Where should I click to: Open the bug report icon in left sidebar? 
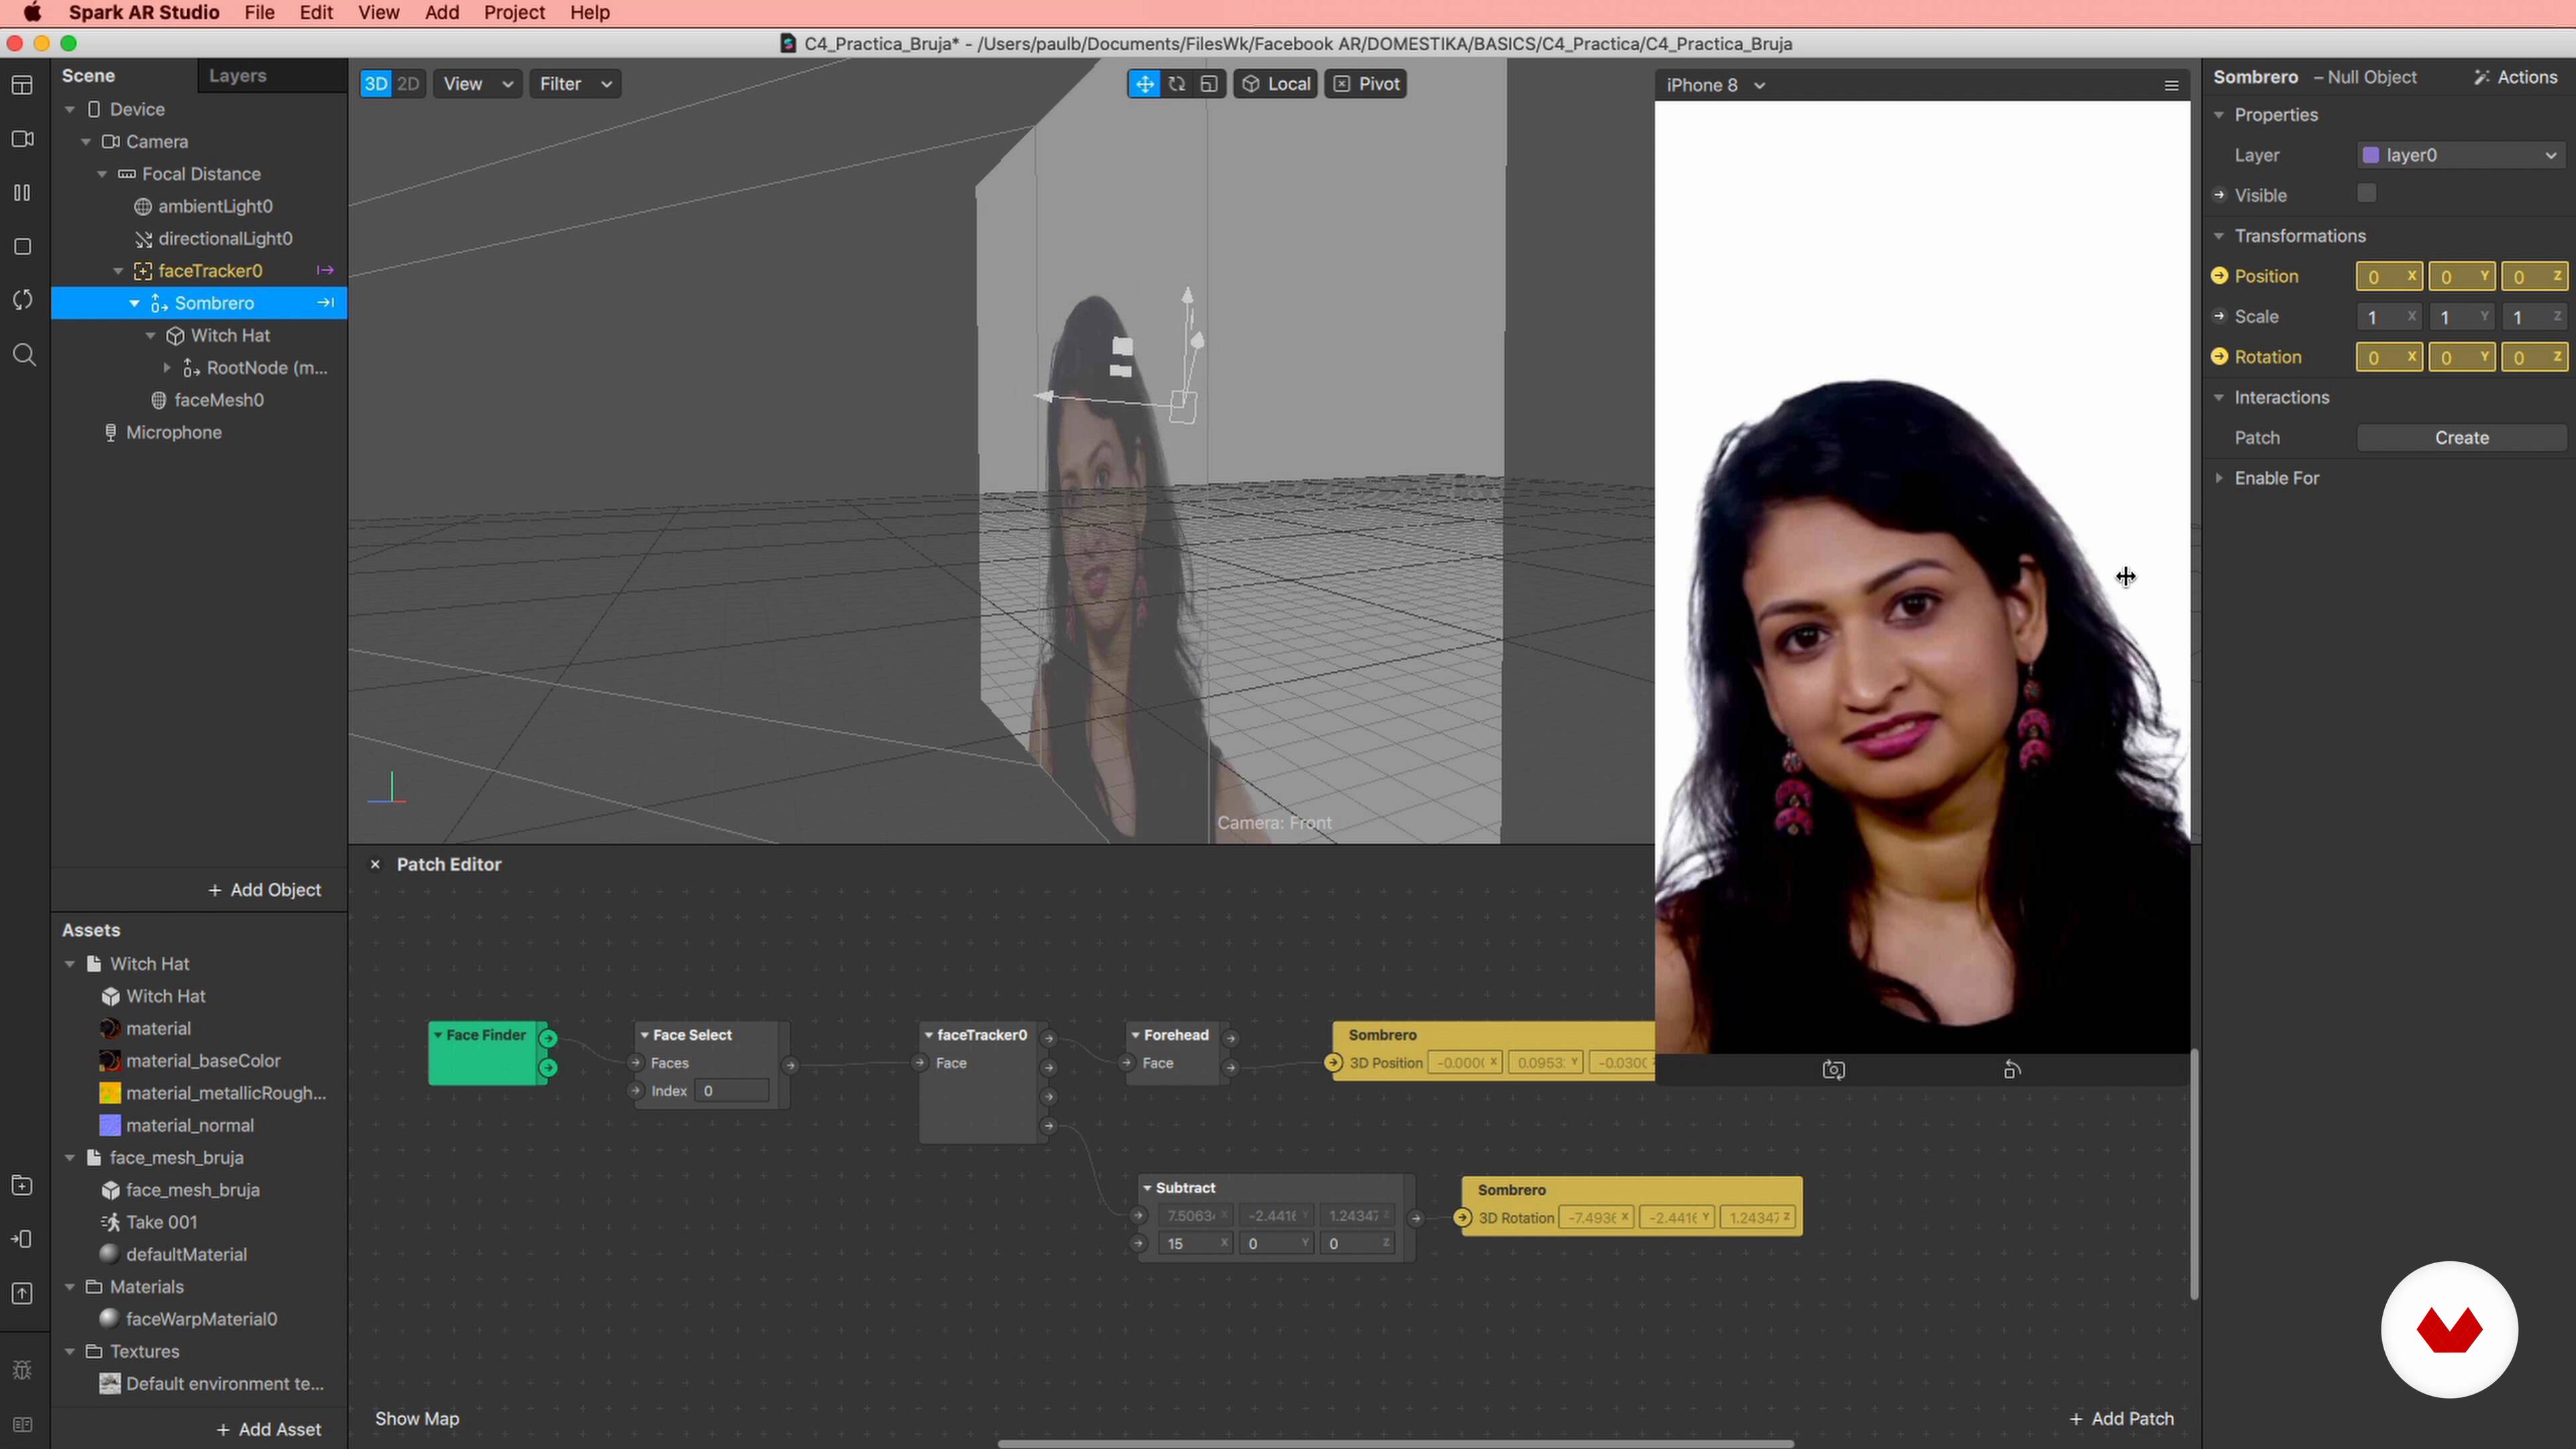(22, 1370)
